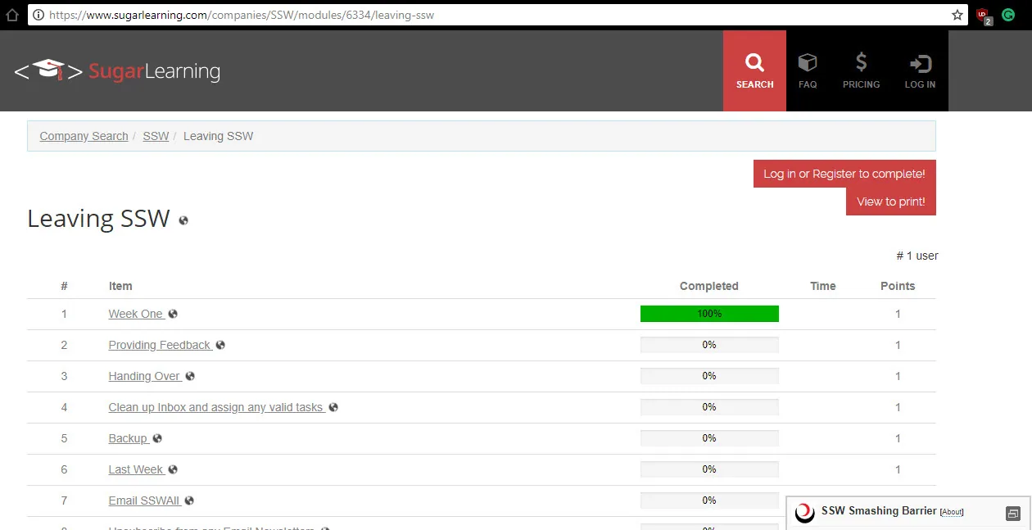Click the '# 1 user' count text
The image size is (1032, 530).
click(x=917, y=256)
